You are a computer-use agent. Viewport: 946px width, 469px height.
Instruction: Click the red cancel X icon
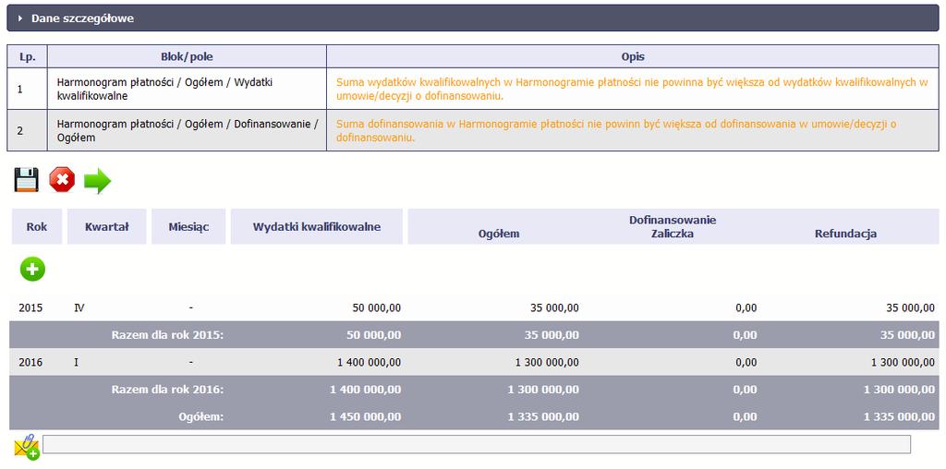coord(62,180)
